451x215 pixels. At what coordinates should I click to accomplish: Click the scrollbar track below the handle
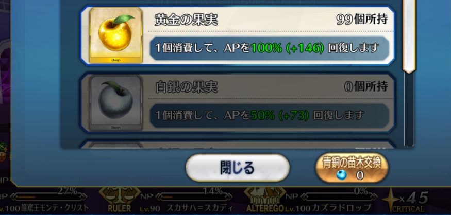pos(409,109)
